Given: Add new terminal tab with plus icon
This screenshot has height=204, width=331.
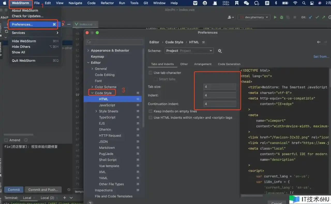Looking at the screenshot, I should pyautogui.click(x=64, y=198).
